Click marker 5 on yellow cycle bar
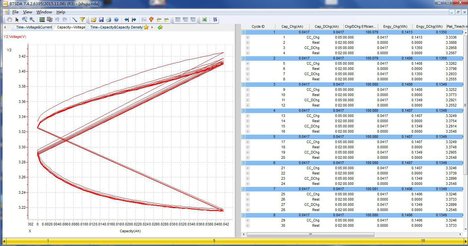468x246 pixels. click(214, 241)
